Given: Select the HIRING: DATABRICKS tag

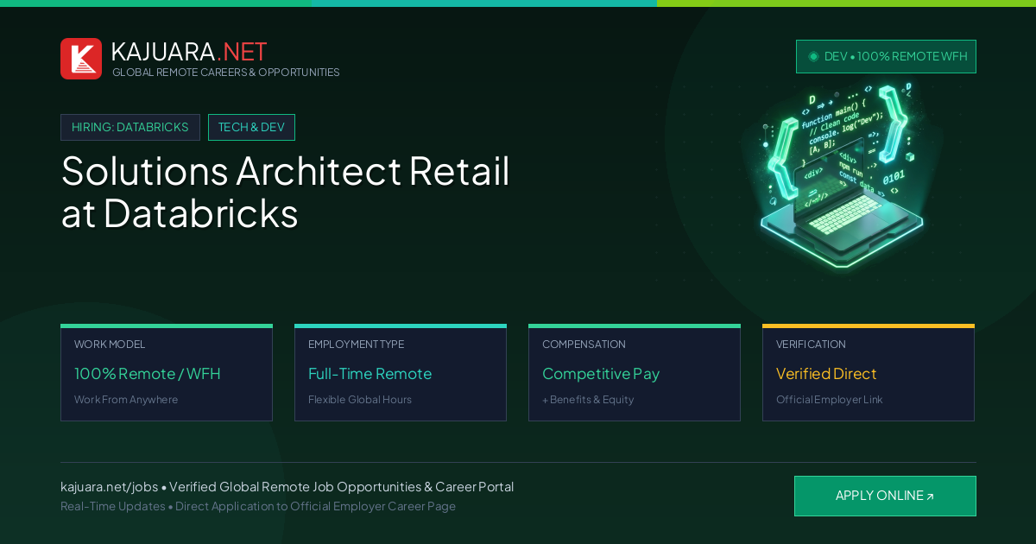Looking at the screenshot, I should click(130, 127).
